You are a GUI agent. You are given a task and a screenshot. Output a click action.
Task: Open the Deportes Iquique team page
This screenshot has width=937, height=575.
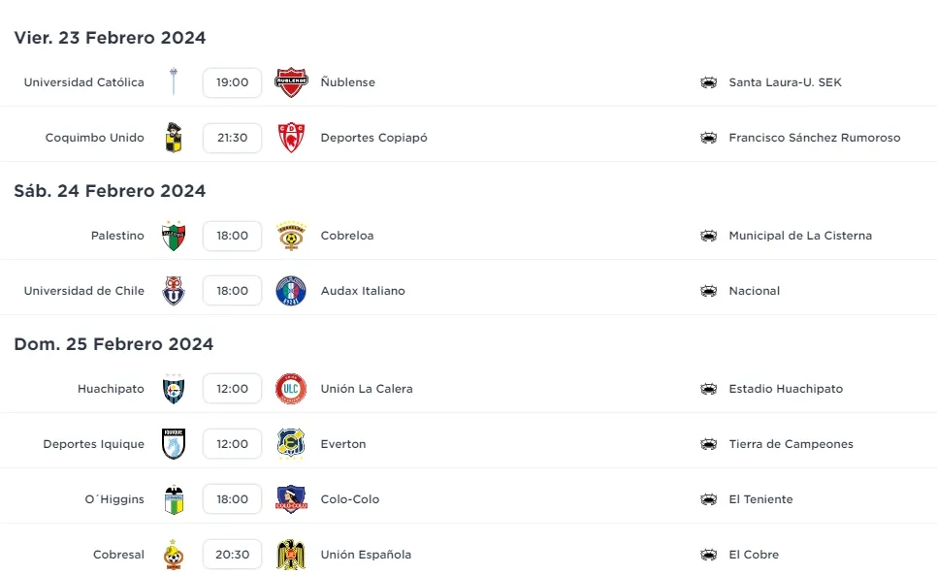pos(93,444)
